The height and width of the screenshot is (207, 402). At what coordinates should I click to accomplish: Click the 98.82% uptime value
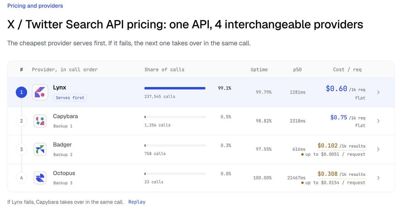264,121
